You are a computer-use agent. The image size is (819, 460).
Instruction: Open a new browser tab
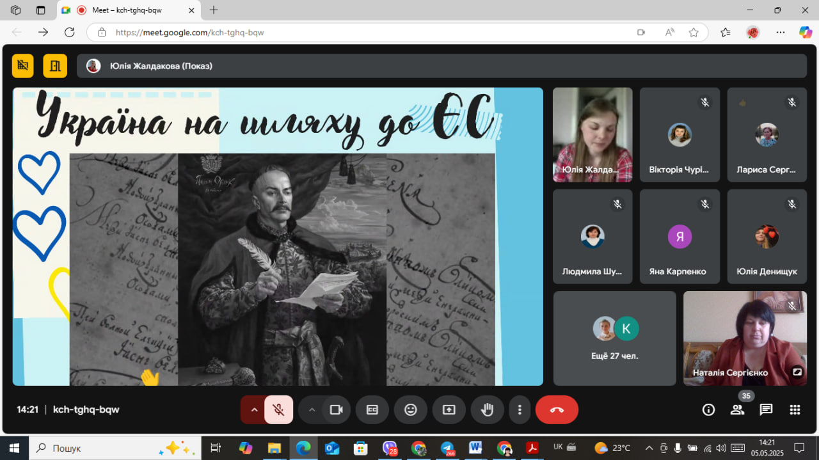214,10
